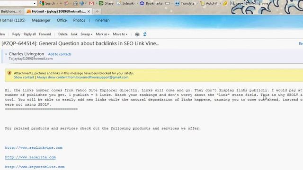Expand the Translate dropdown arrow
Screen dimensions: 303x170
click(197, 3)
